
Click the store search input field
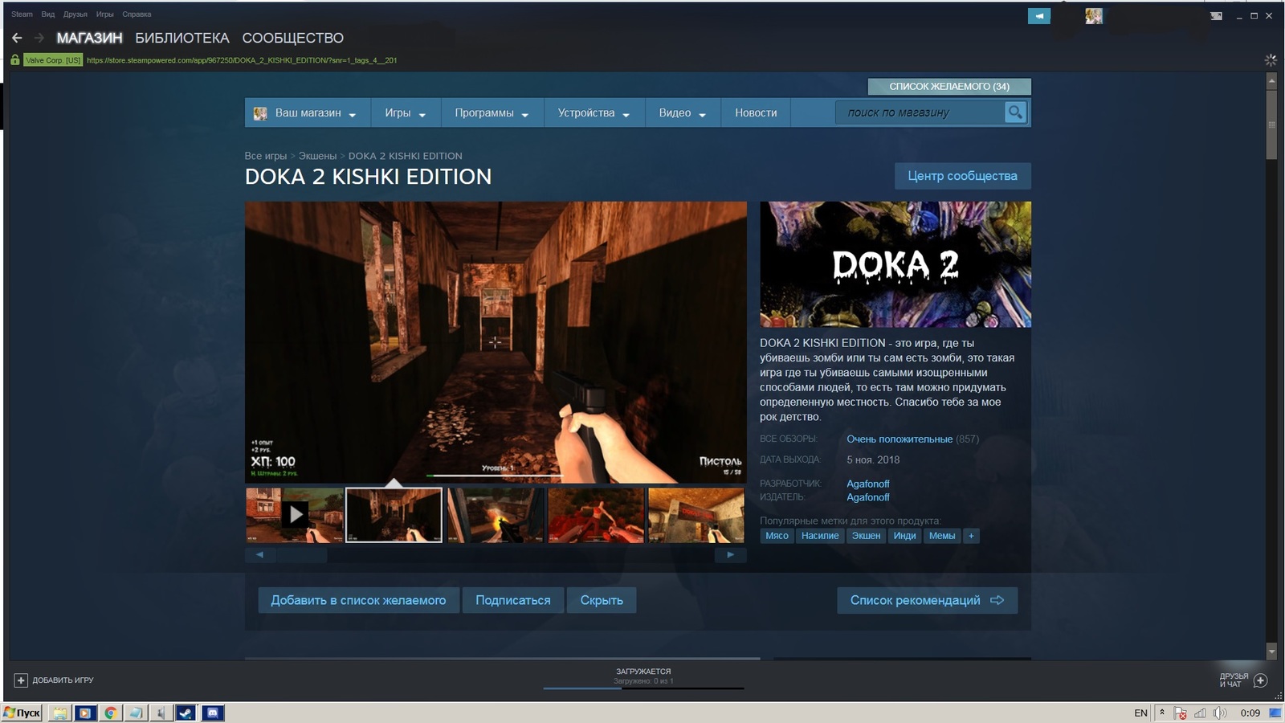(x=920, y=112)
